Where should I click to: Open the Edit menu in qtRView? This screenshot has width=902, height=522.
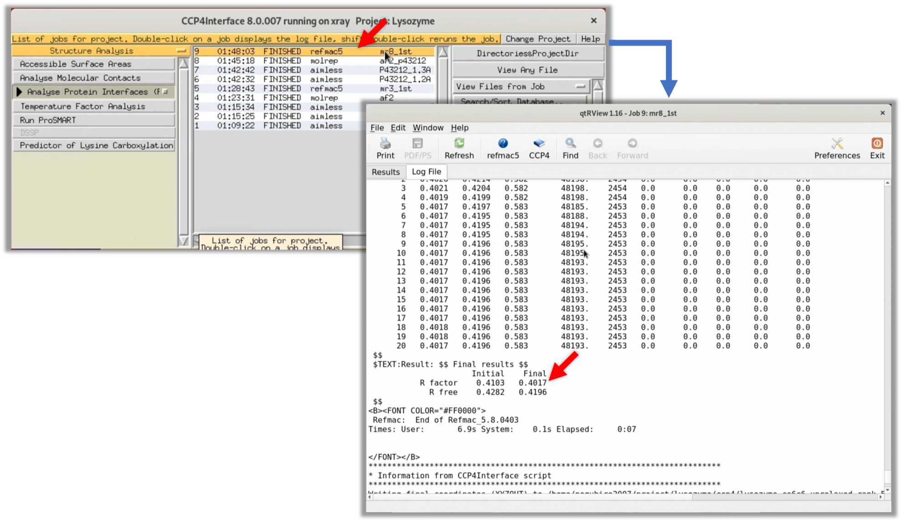pyautogui.click(x=398, y=128)
